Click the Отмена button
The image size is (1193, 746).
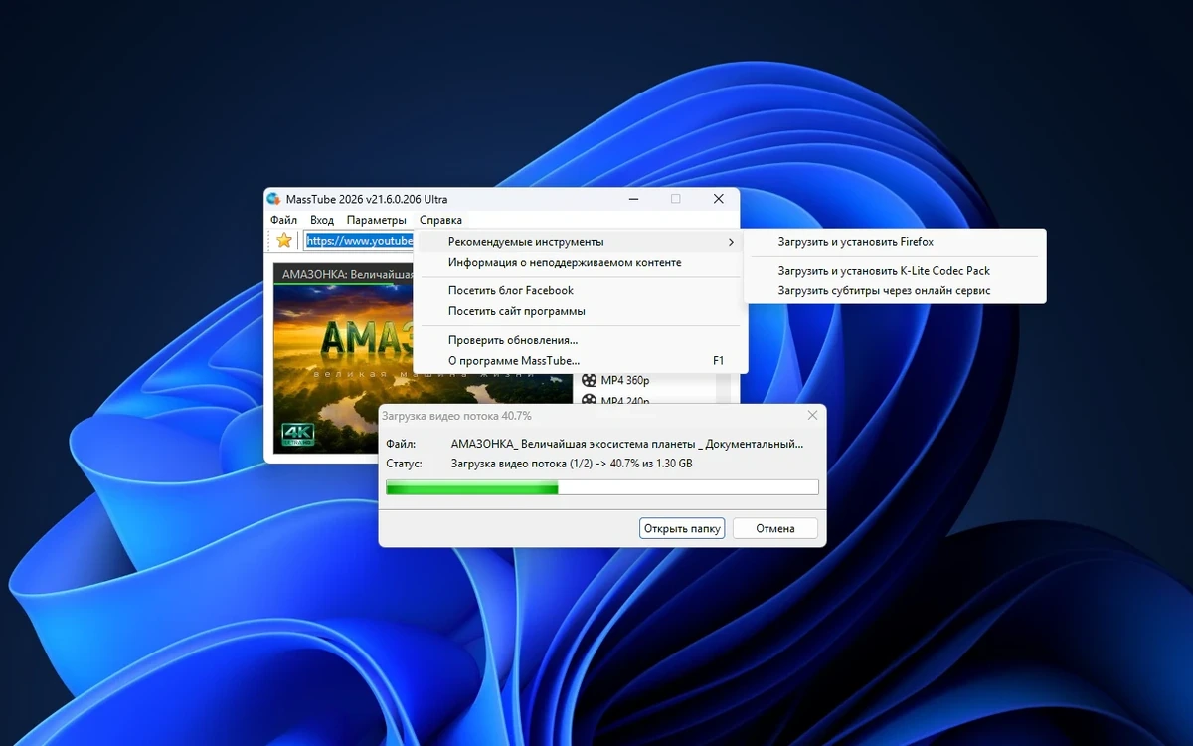click(775, 529)
